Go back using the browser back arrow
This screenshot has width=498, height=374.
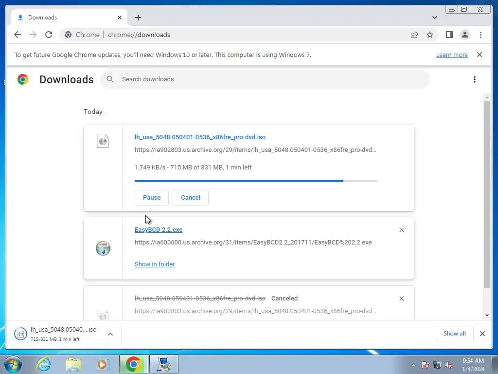18,35
